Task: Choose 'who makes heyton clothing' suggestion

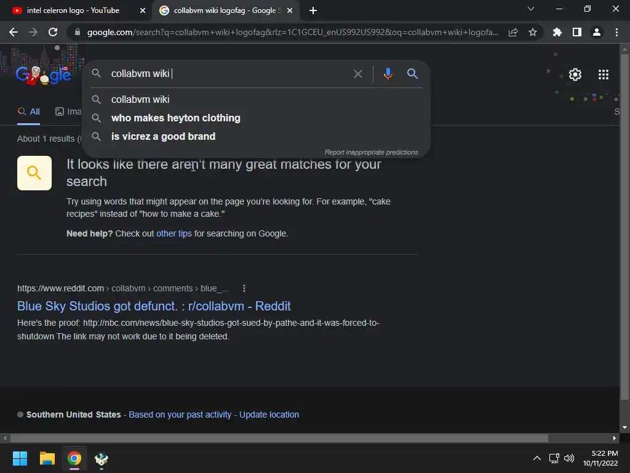Action: point(257,118)
